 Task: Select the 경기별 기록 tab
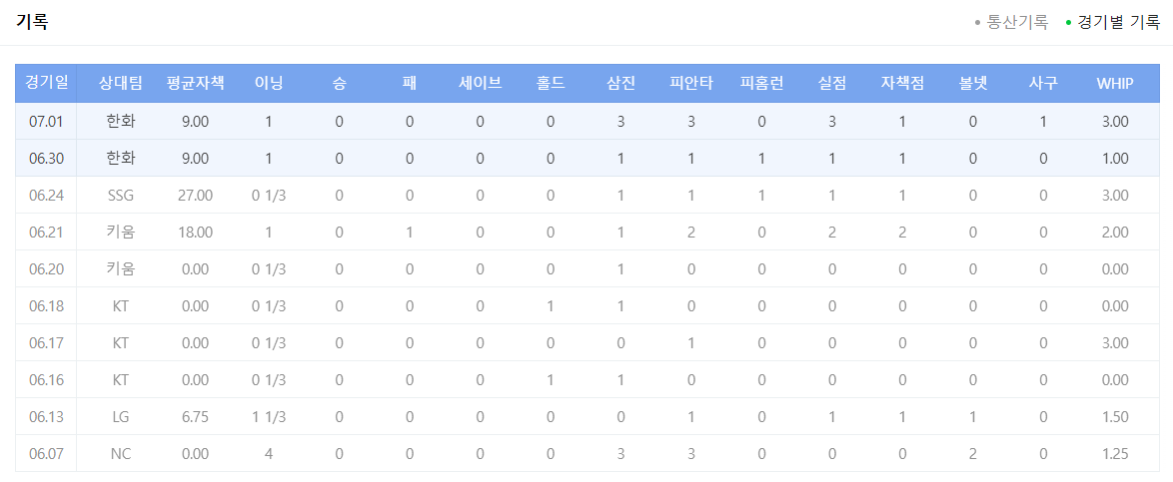pyautogui.click(x=1112, y=22)
